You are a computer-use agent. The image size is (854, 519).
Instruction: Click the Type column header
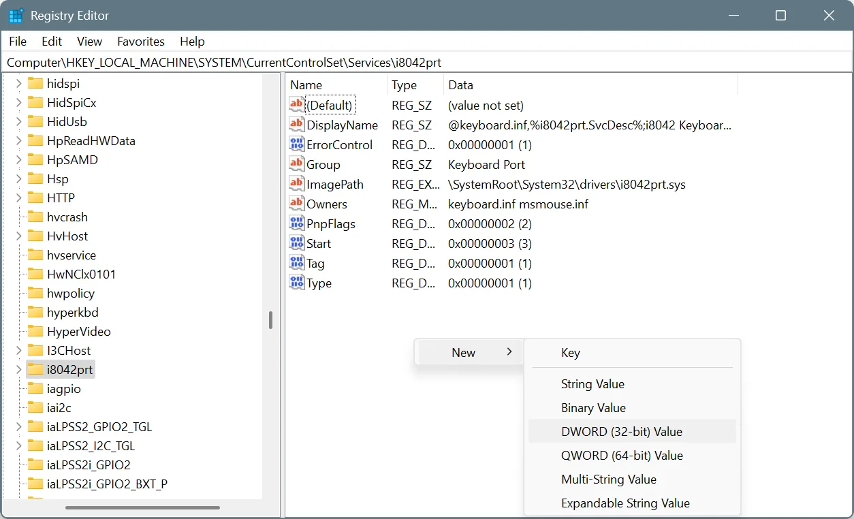click(415, 85)
